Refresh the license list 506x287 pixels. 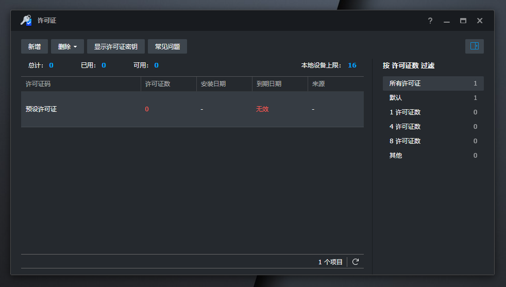356,262
